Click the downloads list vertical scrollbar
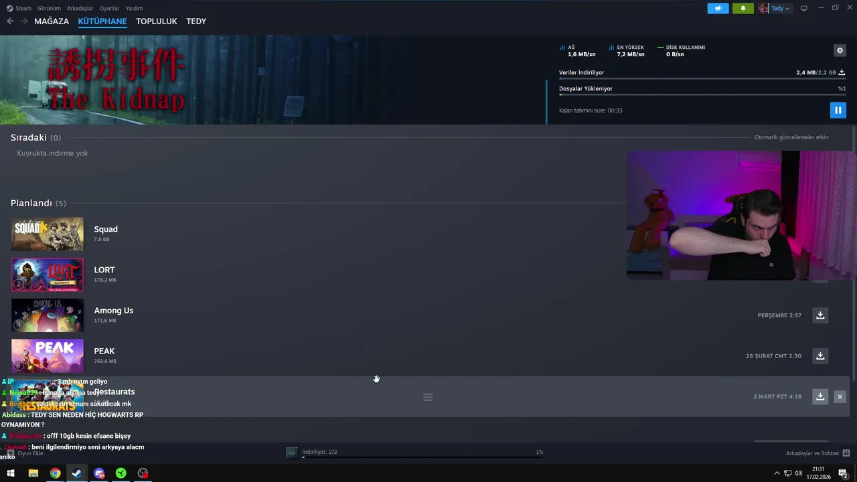The width and height of the screenshot is (857, 482). 854,253
